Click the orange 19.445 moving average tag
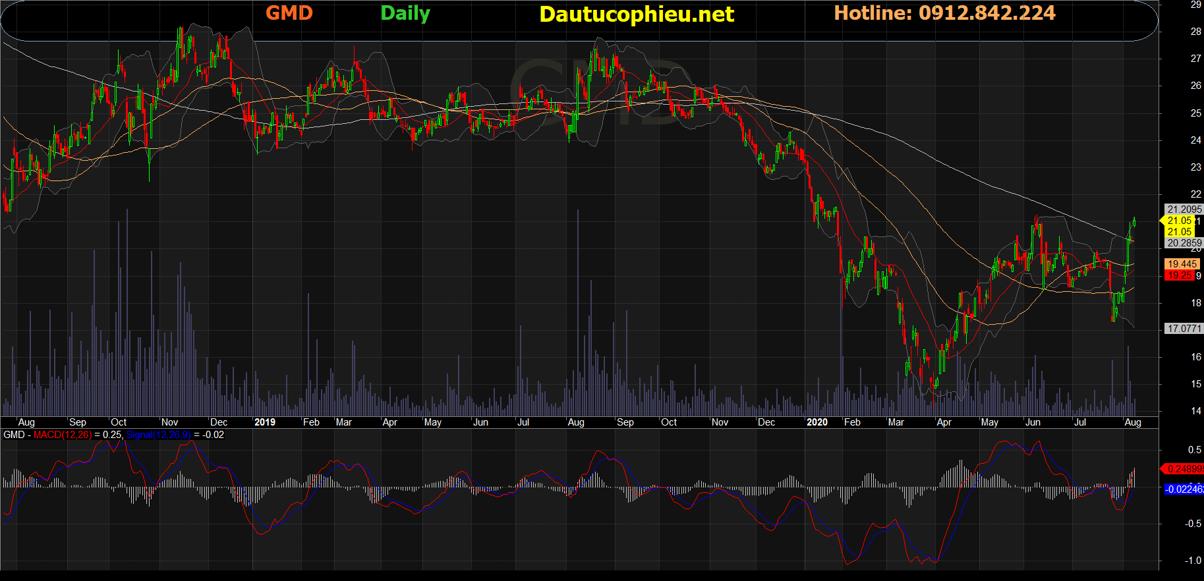The width and height of the screenshot is (1204, 581). pos(1182,264)
